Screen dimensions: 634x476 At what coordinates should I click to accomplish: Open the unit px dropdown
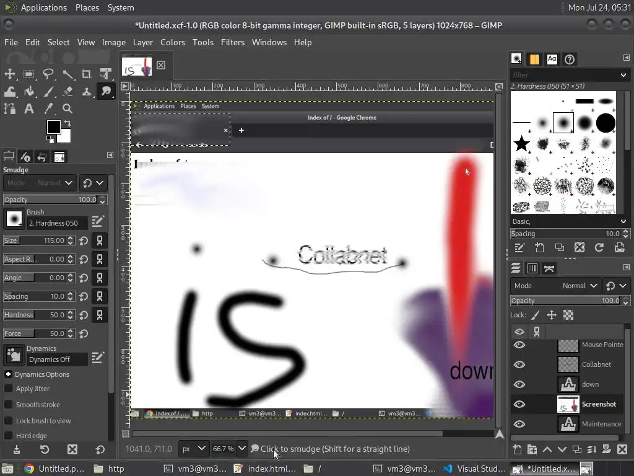(x=193, y=449)
